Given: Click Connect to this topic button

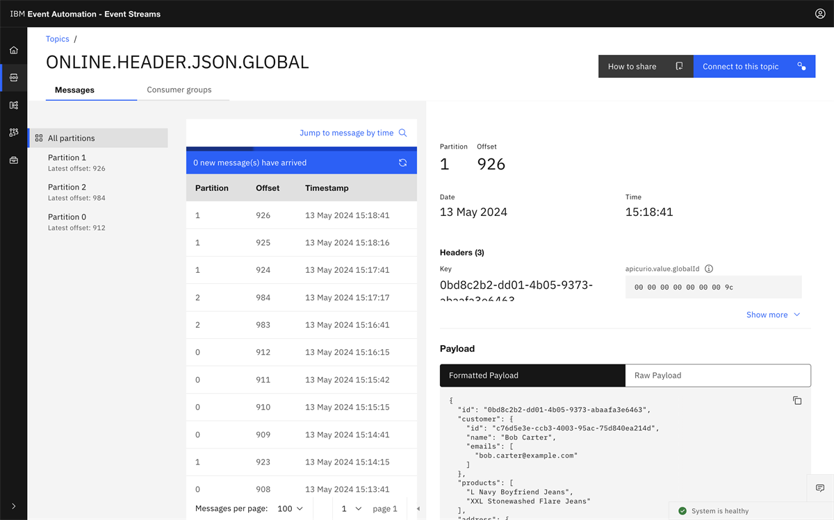Looking at the screenshot, I should [x=754, y=67].
